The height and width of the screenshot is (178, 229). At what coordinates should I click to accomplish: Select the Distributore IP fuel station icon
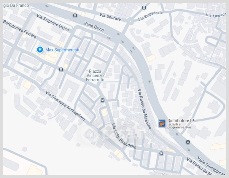click(162, 123)
